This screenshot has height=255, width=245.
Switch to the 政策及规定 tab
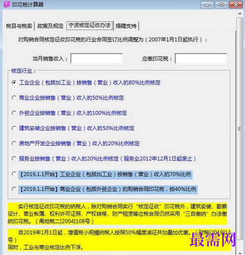(50, 26)
